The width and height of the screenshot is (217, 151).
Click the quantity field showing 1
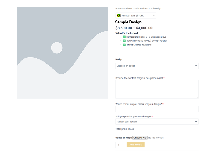(x=120, y=145)
